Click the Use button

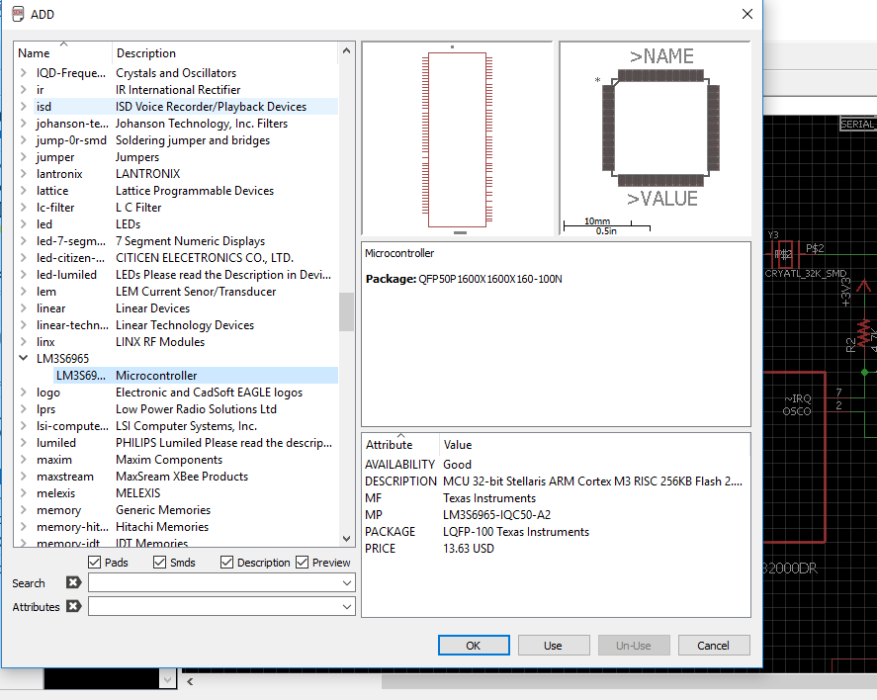click(x=553, y=646)
